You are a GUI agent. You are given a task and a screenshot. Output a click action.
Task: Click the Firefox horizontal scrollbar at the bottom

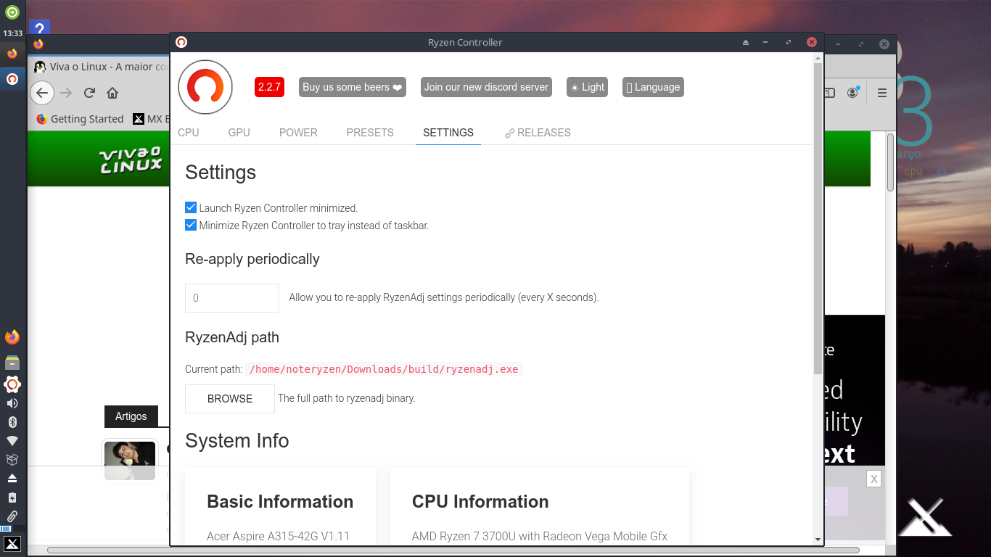click(453, 550)
